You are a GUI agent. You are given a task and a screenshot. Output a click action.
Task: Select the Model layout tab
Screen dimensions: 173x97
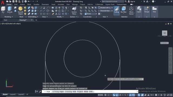tap(5, 94)
